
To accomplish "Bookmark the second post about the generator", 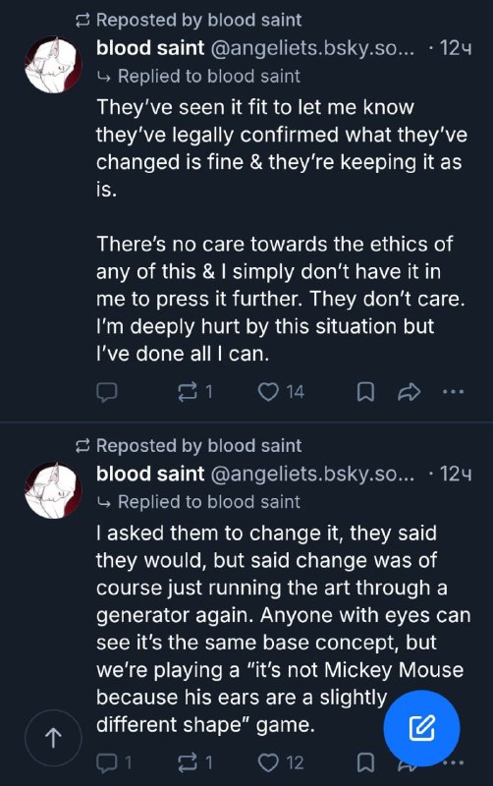I will (365, 763).
